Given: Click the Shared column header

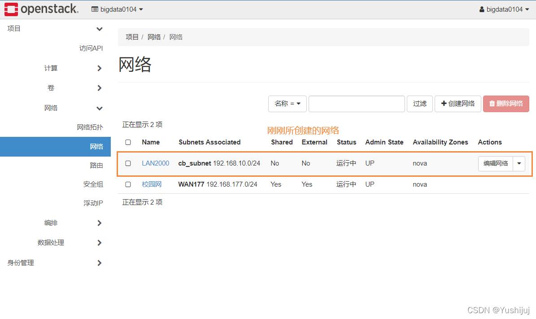Looking at the screenshot, I should point(282,142).
